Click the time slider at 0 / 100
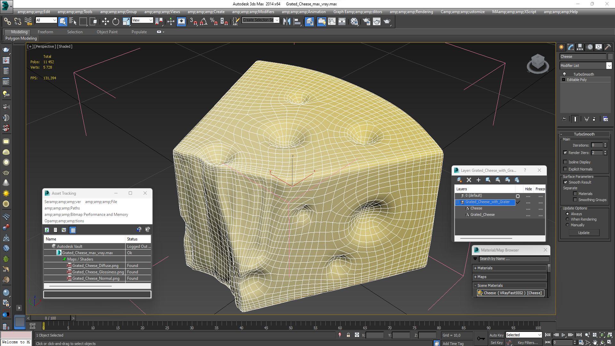 50,318
